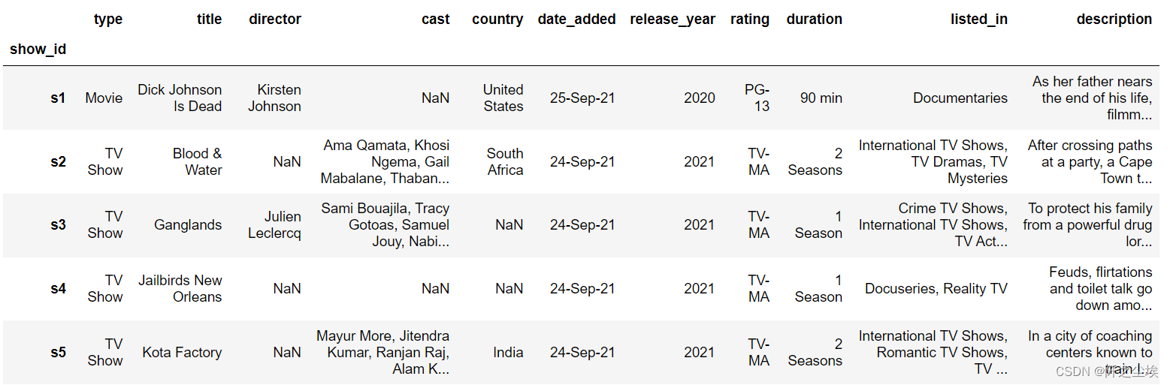Click the 'Kirsten Johnson' director cell
1170x385 pixels.
tap(275, 98)
